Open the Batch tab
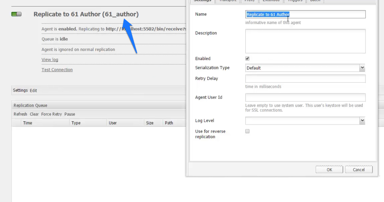Image resolution: width=384 pixels, height=202 pixels. point(315,1)
